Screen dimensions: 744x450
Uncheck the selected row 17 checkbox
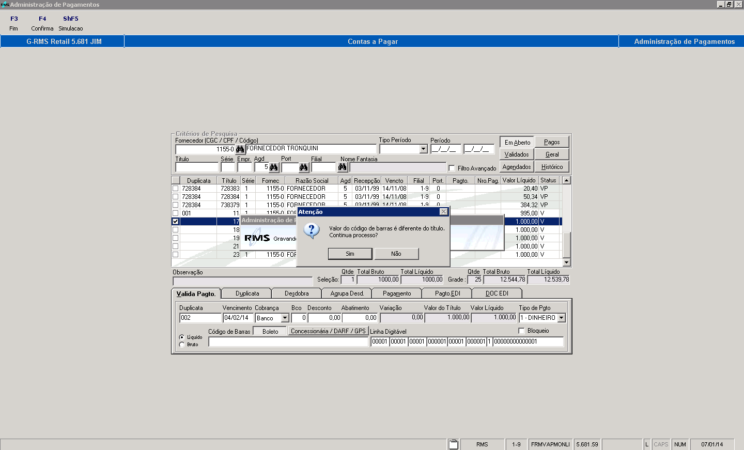pos(175,222)
